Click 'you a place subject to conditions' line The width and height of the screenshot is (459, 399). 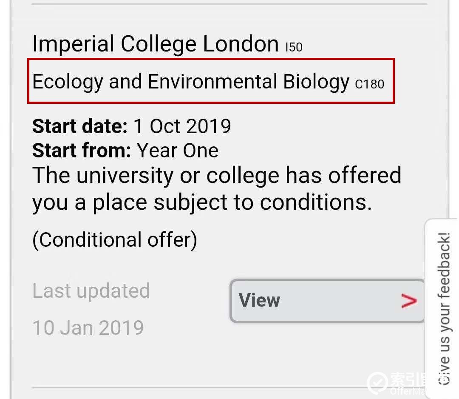pos(202,203)
